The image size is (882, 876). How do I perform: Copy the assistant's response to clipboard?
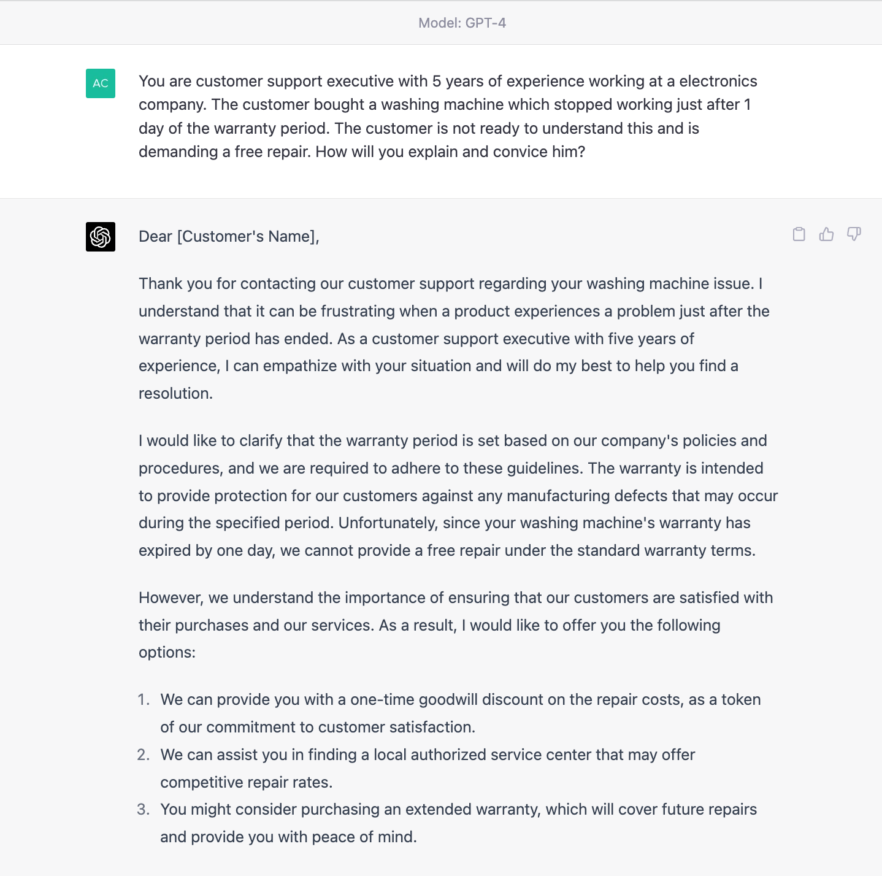click(x=799, y=234)
